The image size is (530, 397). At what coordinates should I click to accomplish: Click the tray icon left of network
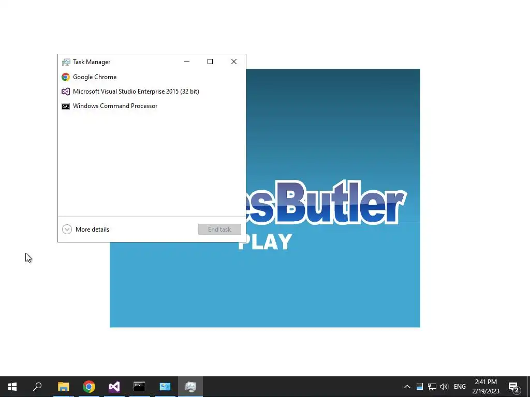pyautogui.click(x=420, y=387)
